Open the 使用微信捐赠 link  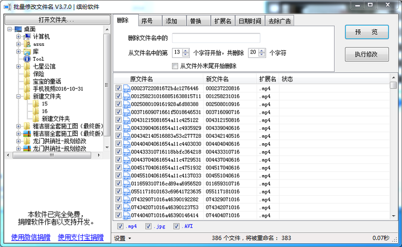[31, 238]
